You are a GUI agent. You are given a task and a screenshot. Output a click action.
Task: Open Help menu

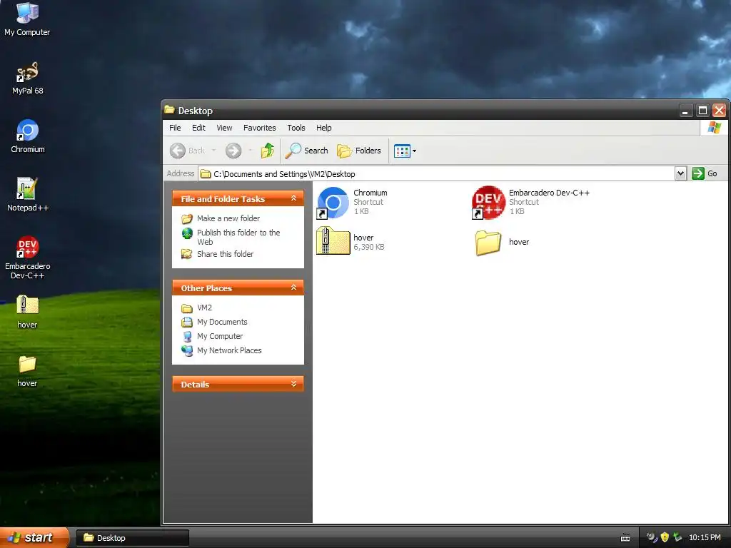click(323, 128)
